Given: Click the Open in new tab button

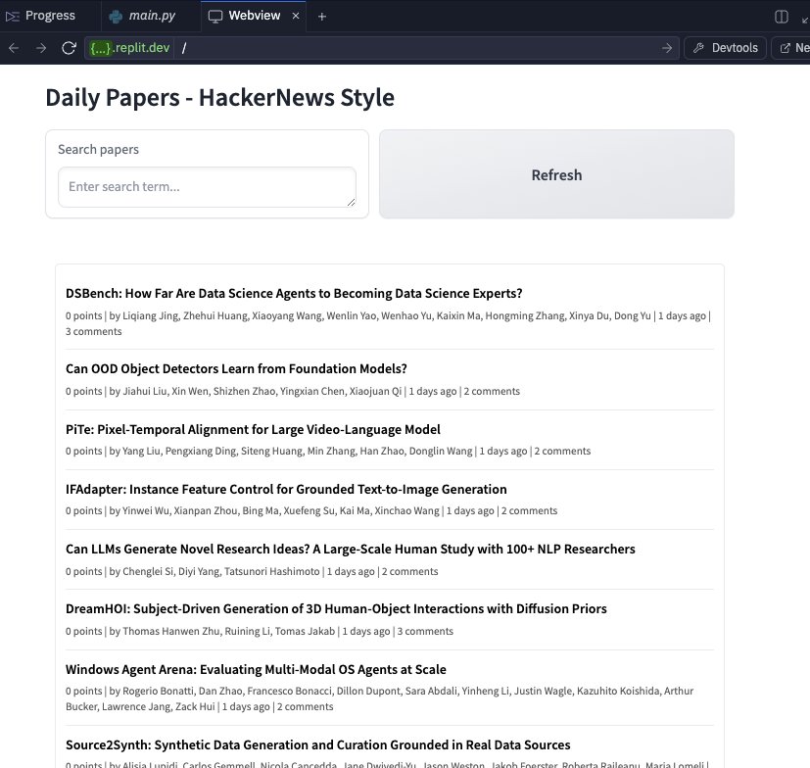Looking at the screenshot, I should 791,48.
